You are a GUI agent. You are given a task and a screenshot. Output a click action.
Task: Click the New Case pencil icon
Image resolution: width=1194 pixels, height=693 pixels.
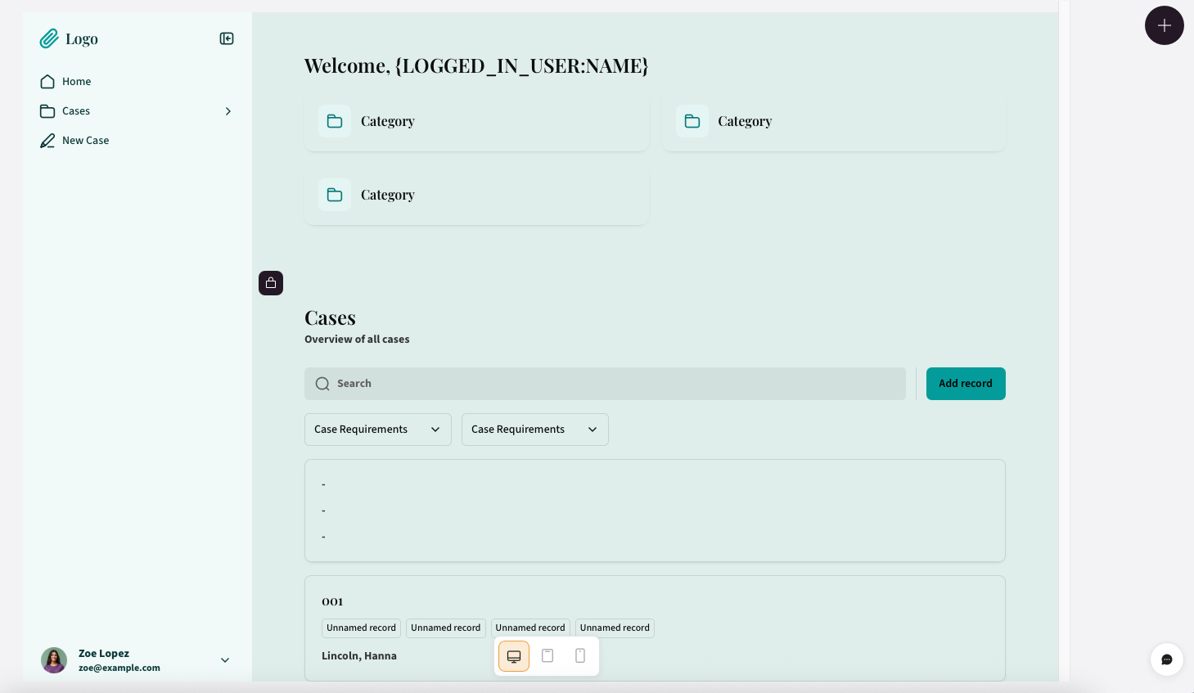click(x=47, y=140)
